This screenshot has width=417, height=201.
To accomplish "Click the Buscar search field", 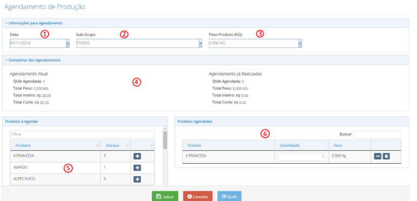I will tap(378, 134).
